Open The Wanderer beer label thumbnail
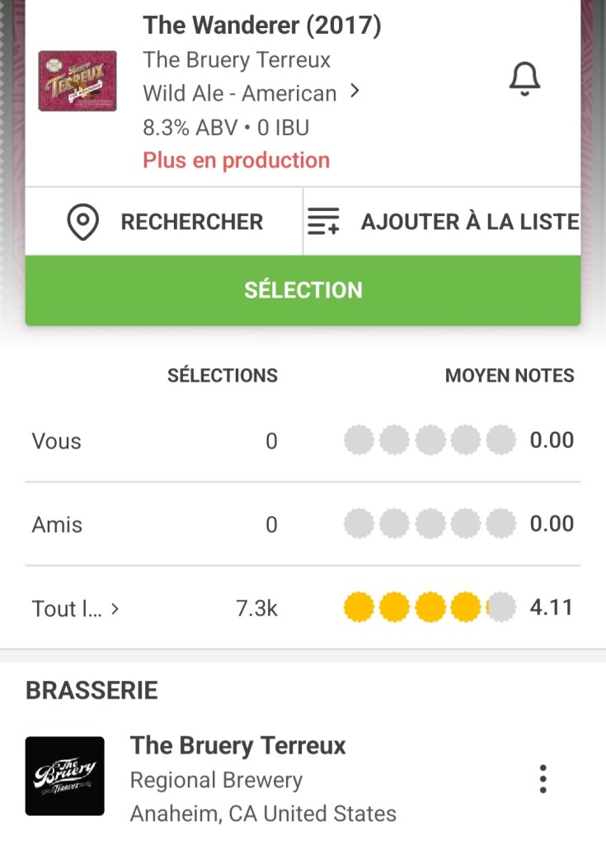Image resolution: width=606 pixels, height=844 pixels. pyautogui.click(x=78, y=81)
